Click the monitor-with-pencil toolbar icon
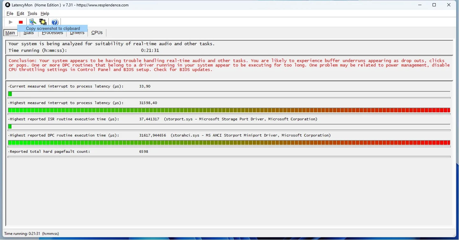The height and width of the screenshot is (240, 459). (32, 22)
